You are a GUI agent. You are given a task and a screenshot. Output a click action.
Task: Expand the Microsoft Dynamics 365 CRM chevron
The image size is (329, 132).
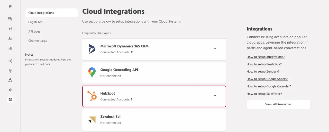point(215,49)
